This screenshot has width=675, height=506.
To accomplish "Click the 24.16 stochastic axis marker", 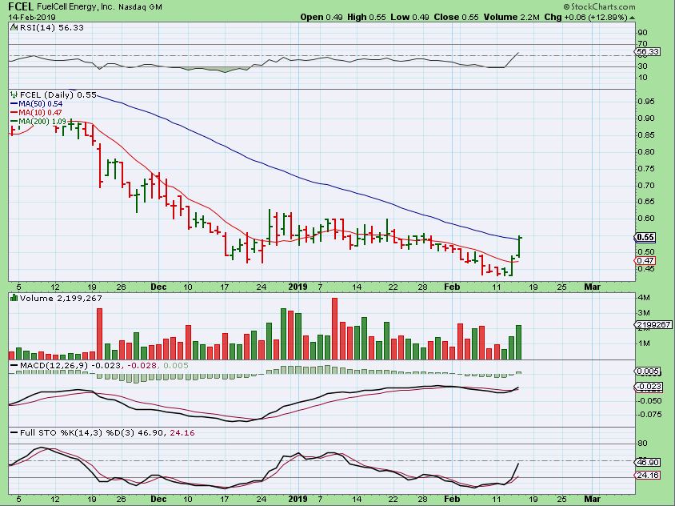I will click(648, 476).
